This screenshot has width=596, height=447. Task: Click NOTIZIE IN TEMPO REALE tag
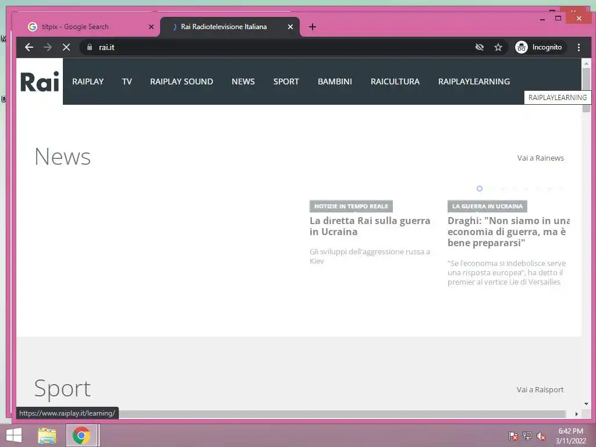(351, 206)
